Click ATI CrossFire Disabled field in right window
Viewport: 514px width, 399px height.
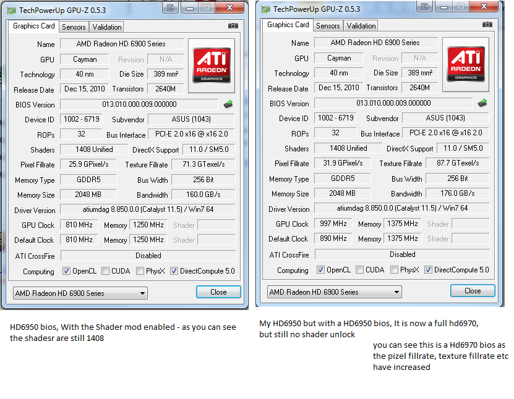pos(402,254)
